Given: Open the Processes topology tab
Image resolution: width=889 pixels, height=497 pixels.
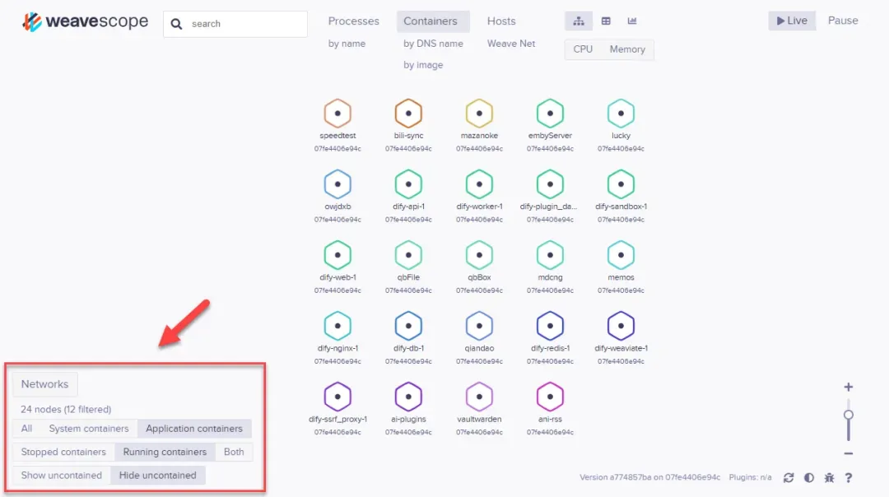Looking at the screenshot, I should point(353,21).
